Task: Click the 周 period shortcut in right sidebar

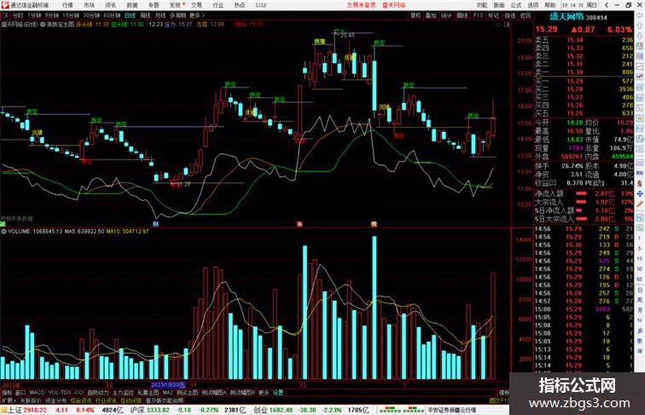Action: [x=640, y=300]
